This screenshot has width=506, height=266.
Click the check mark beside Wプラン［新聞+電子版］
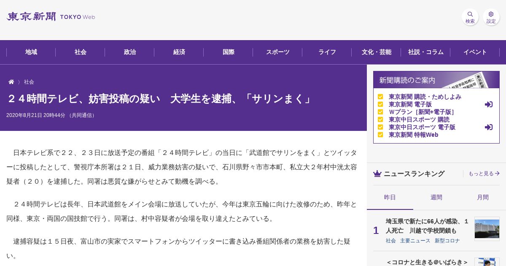pos(380,112)
